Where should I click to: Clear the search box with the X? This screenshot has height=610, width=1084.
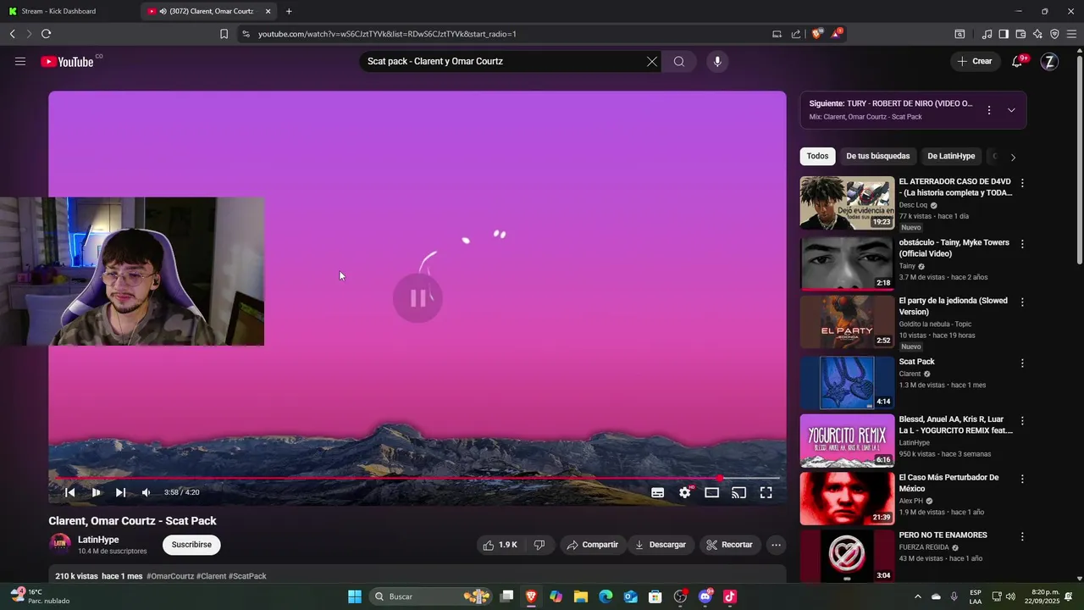pyautogui.click(x=652, y=61)
